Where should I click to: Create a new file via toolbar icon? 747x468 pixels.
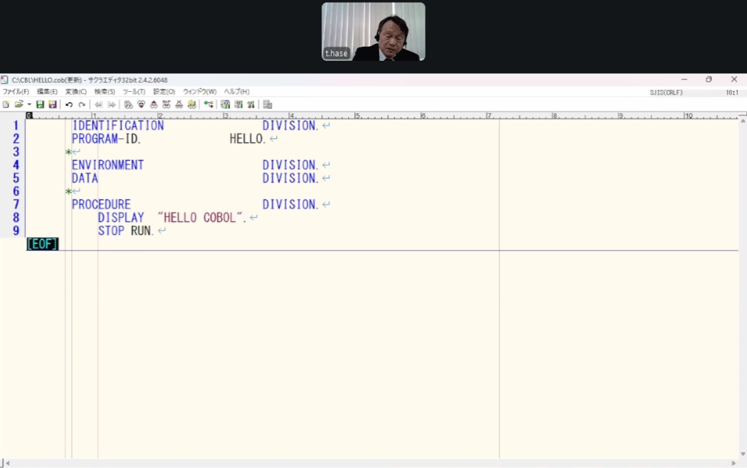click(x=6, y=104)
